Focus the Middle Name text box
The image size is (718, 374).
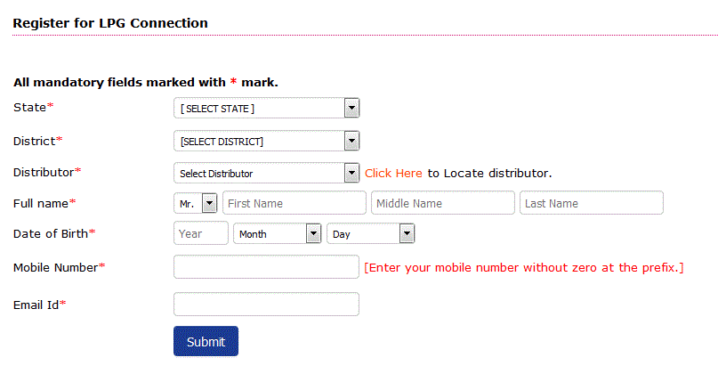point(443,203)
